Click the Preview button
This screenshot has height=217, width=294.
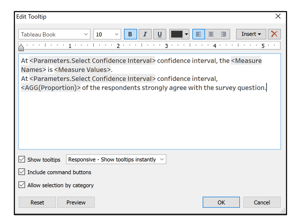76,202
